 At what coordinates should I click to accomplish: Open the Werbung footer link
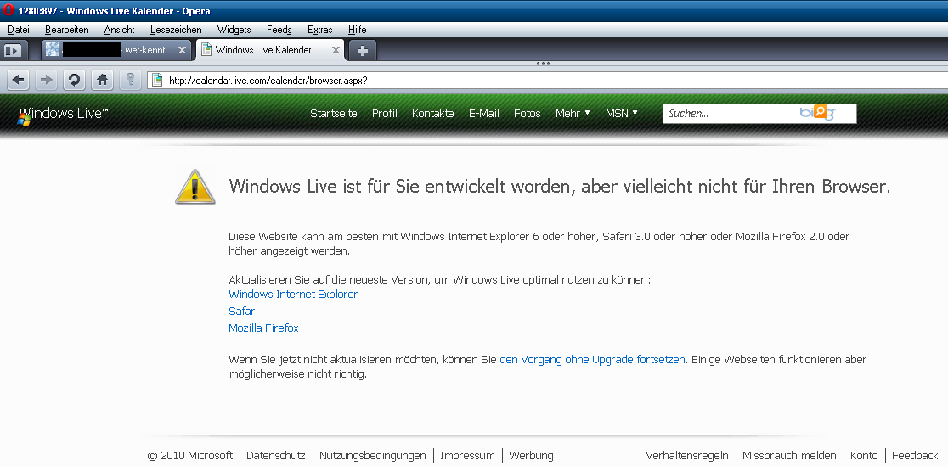point(531,456)
